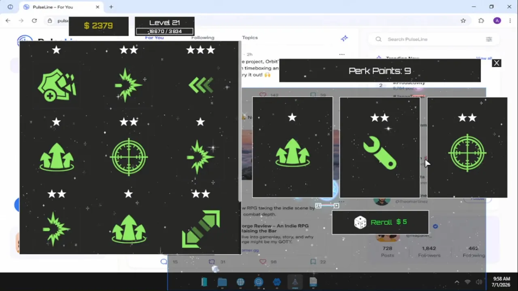This screenshot has width=518, height=291.
Task: Open the Wi-Fi network tray icon
Action: [x=468, y=282]
